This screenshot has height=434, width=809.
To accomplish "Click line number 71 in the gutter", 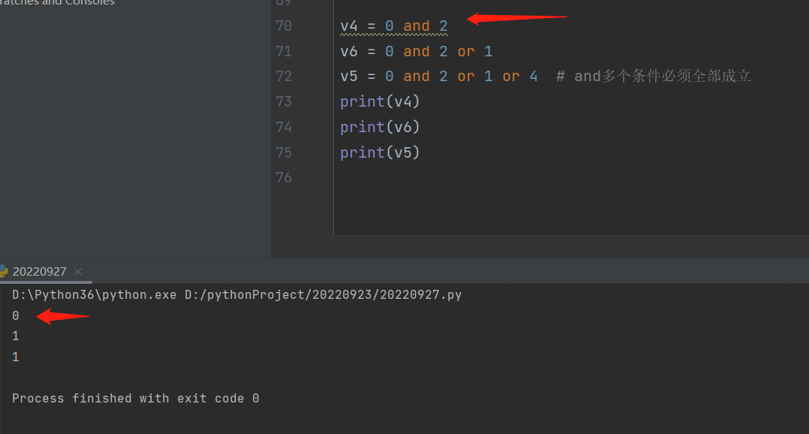I will 284,51.
